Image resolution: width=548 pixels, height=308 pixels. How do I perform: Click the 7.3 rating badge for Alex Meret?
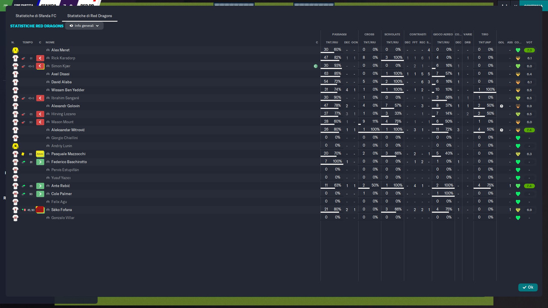coord(529,50)
